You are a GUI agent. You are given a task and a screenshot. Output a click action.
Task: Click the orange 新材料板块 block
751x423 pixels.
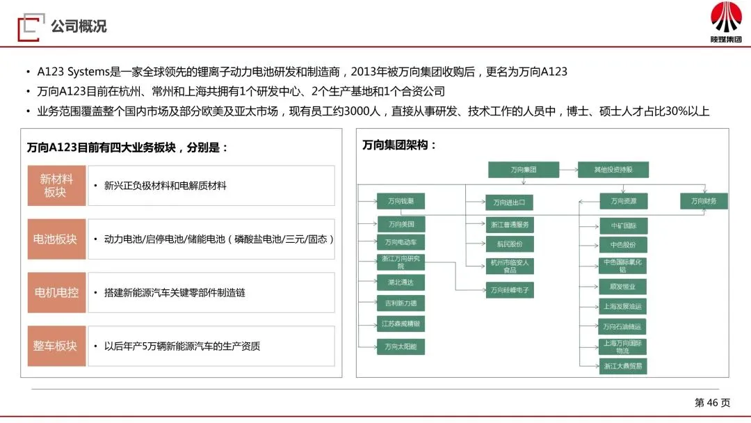(x=56, y=186)
